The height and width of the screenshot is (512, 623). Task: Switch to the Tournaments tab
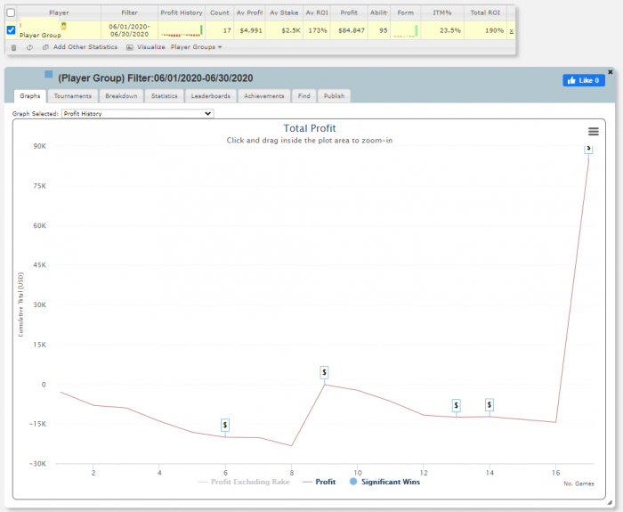pos(72,95)
